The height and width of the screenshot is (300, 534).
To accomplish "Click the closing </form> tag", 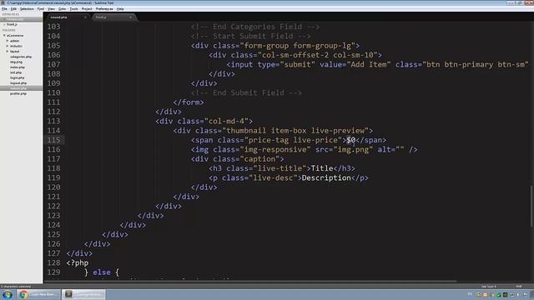I will point(189,102).
